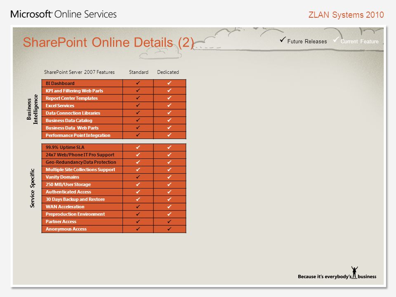The height and width of the screenshot is (297, 396).
Task: Click the SharePoint Online Details (2) title
Action: [108, 42]
